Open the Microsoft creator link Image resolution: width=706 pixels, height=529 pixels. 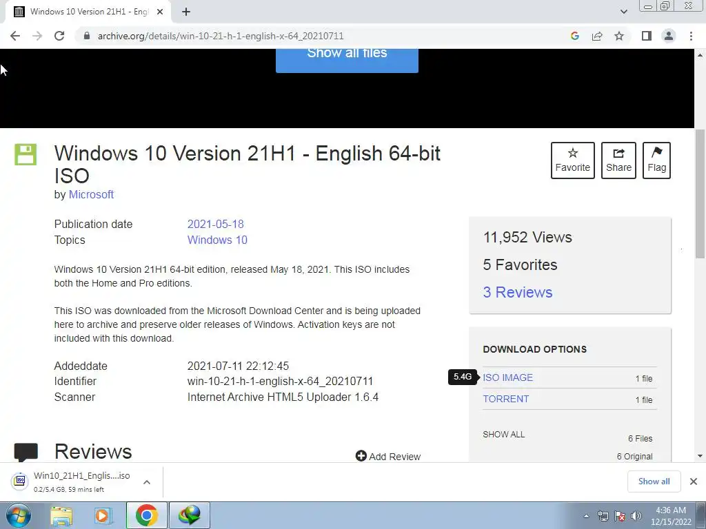(91, 194)
